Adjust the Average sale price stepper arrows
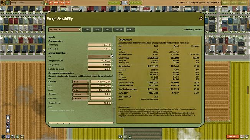Viewport: 250px width, 140px height. click(x=113, y=61)
